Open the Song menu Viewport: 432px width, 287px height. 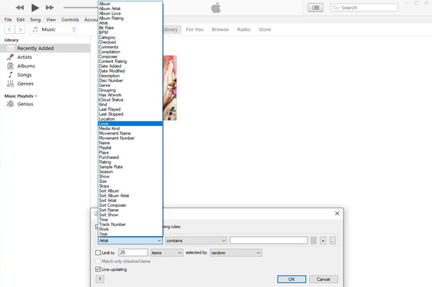tap(35, 20)
